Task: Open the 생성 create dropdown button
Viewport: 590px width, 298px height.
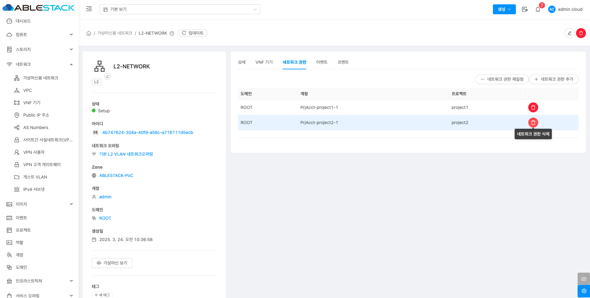Action: pyautogui.click(x=504, y=9)
